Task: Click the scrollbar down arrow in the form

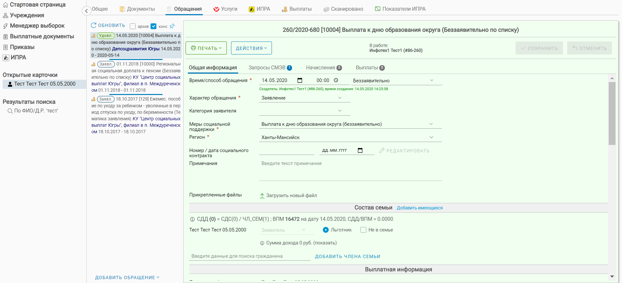Action: [612, 277]
